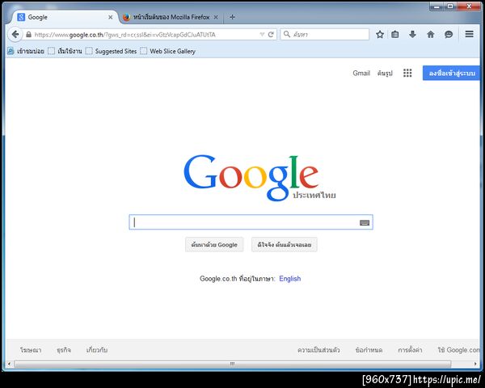Click the browser back arrow button
Screen dimensions: 485x388
coord(15,34)
